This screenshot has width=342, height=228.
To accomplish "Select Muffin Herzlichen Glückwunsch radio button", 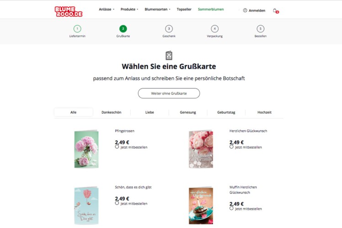I will [231, 208].
